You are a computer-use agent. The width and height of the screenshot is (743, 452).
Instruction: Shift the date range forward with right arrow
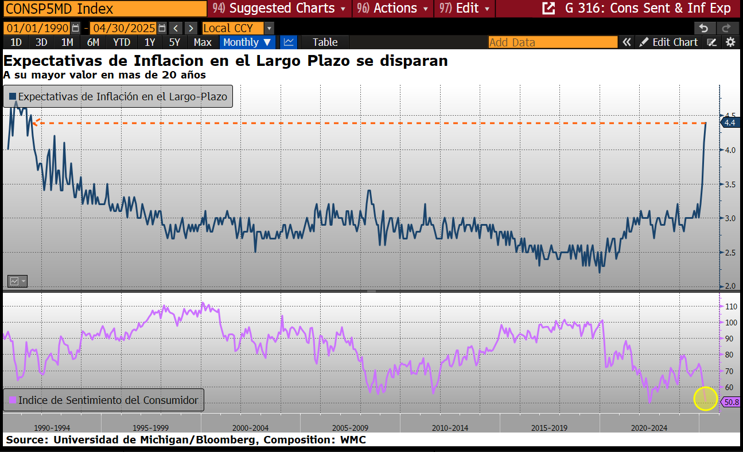pos(191,28)
